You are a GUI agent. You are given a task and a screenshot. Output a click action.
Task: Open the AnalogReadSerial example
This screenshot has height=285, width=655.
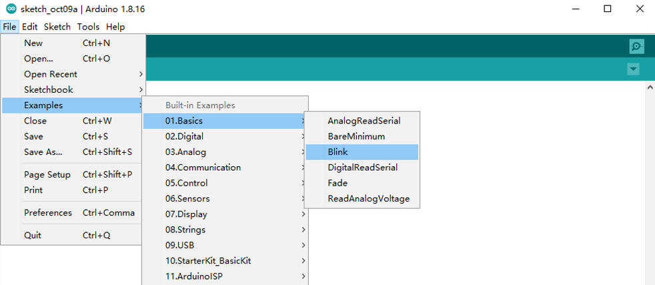[x=362, y=121]
